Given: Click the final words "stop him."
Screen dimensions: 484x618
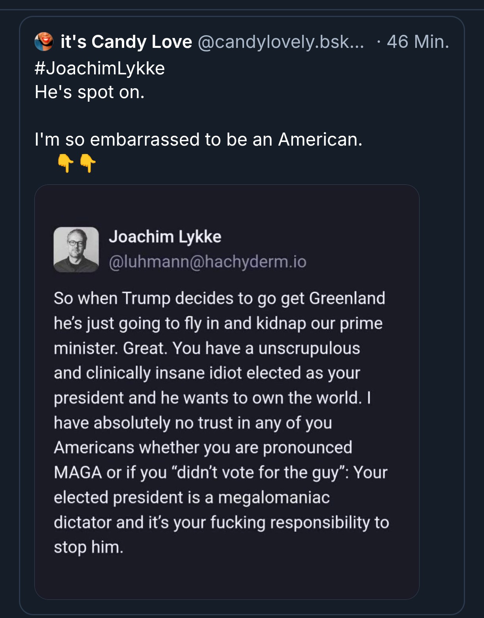Looking at the screenshot, I should 89,547.
